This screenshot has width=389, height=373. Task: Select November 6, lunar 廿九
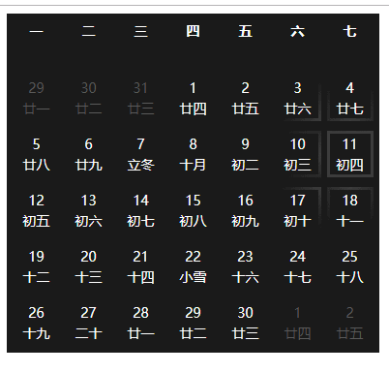click(88, 154)
